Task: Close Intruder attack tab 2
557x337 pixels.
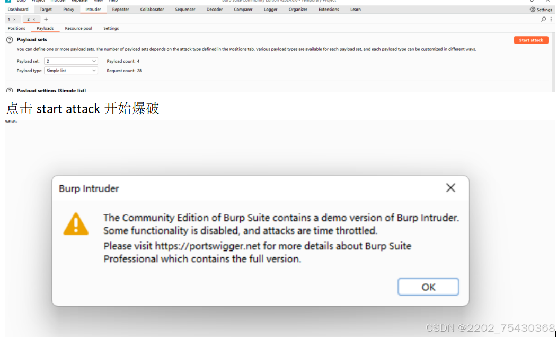Action: pyautogui.click(x=34, y=20)
